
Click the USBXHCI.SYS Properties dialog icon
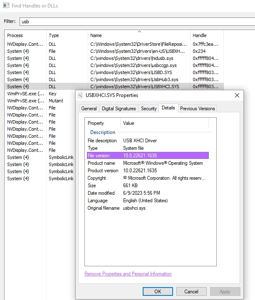[82, 95]
